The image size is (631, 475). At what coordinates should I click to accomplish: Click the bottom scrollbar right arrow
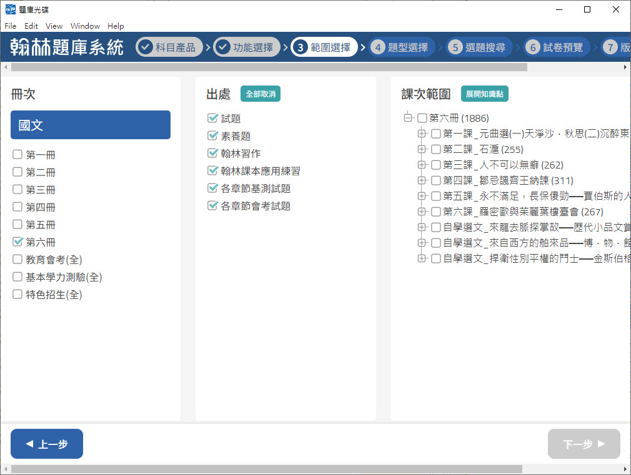click(x=625, y=469)
